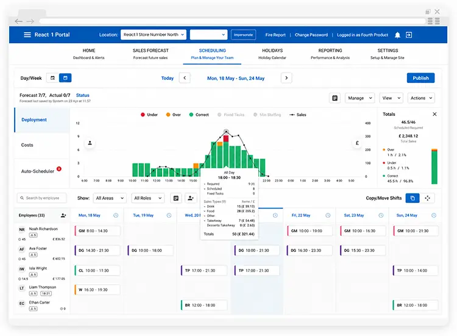This screenshot has width=457, height=336.
Task: Toggle the Sales line in chart legend
Action: coord(297,115)
